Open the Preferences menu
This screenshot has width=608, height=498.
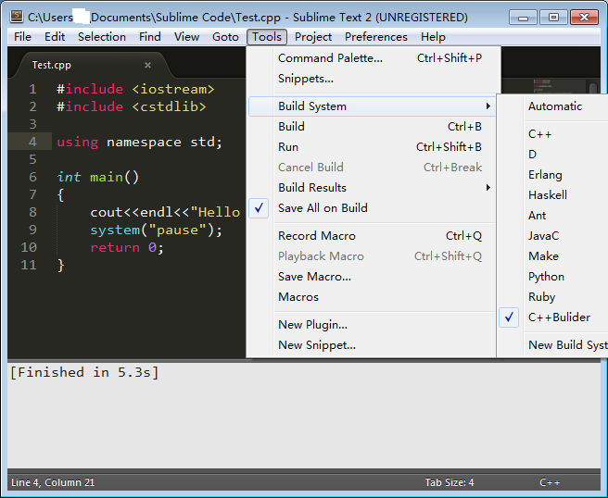(x=376, y=37)
